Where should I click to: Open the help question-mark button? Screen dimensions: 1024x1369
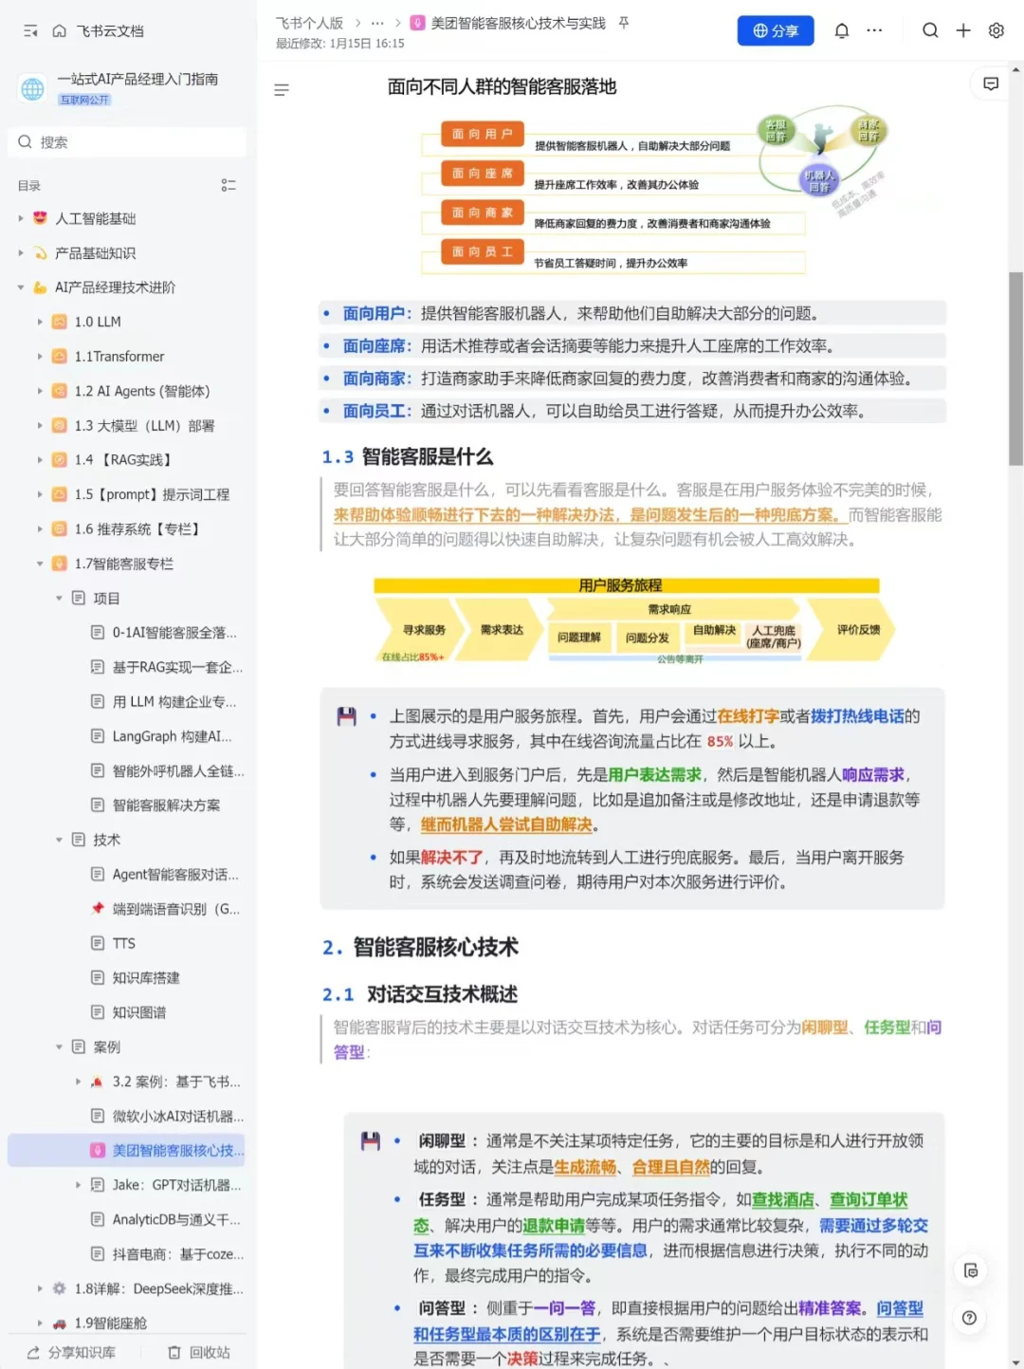click(969, 1318)
